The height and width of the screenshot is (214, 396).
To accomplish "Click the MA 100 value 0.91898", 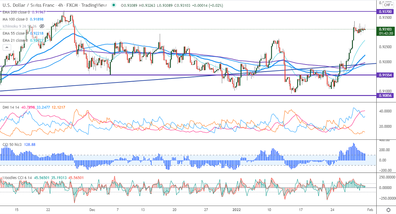I will [x=37, y=19].
